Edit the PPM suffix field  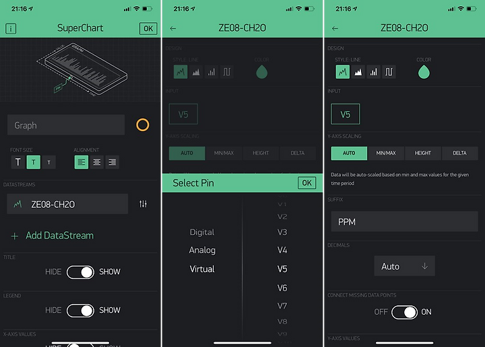click(404, 222)
